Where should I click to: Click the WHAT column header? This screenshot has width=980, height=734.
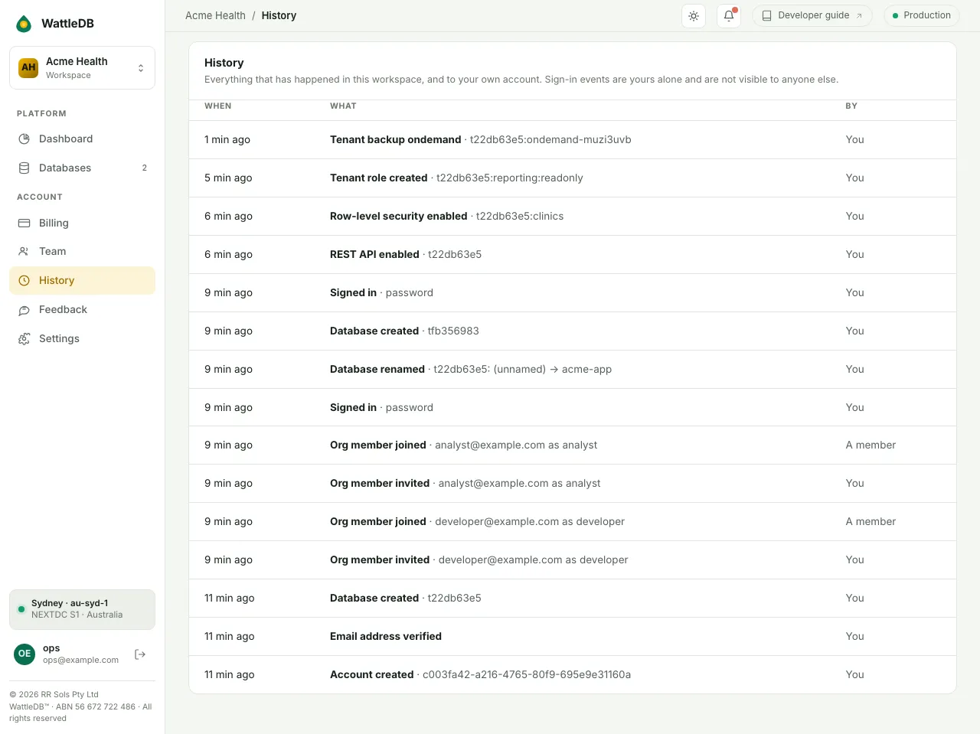tap(343, 106)
